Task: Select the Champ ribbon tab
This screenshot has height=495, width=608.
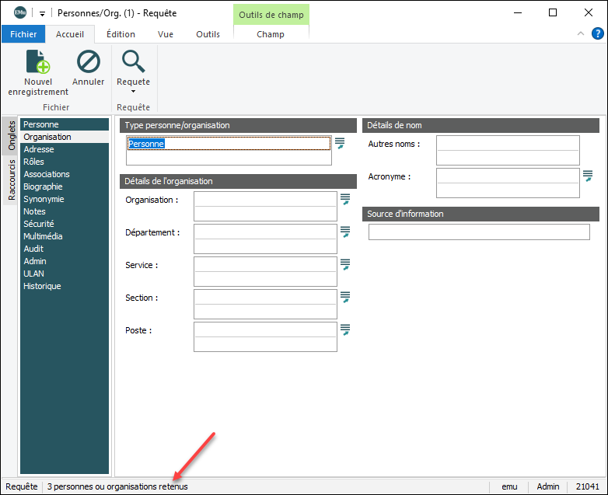Action: (x=271, y=34)
